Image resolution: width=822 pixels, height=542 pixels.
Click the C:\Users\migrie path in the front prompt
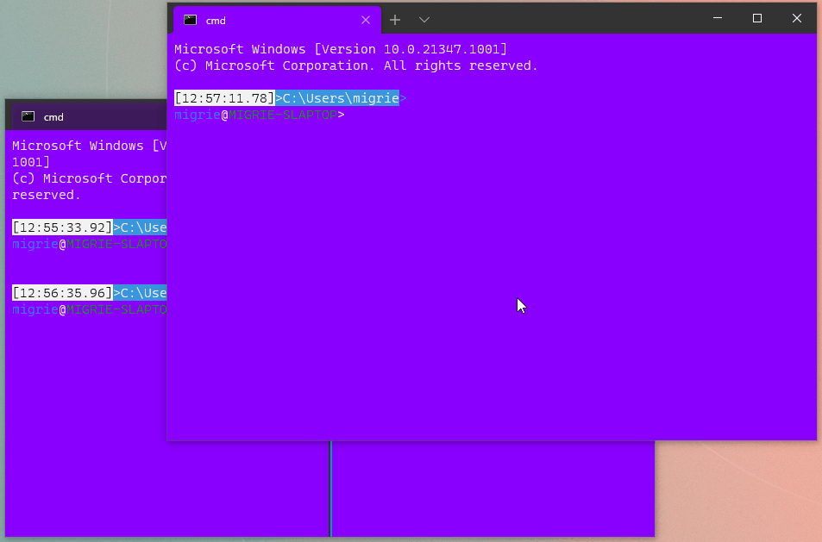[x=341, y=98]
